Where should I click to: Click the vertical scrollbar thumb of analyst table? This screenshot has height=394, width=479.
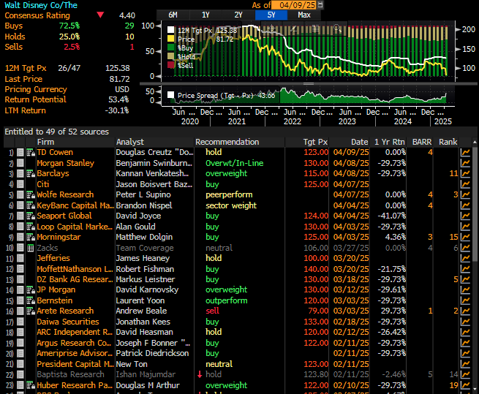point(475,203)
